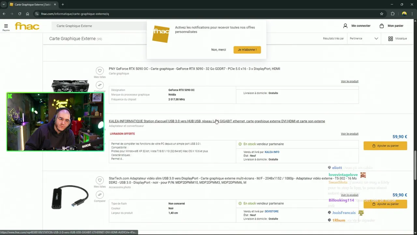Click the fnac logo
The height and width of the screenshot is (235, 417).
click(27, 26)
